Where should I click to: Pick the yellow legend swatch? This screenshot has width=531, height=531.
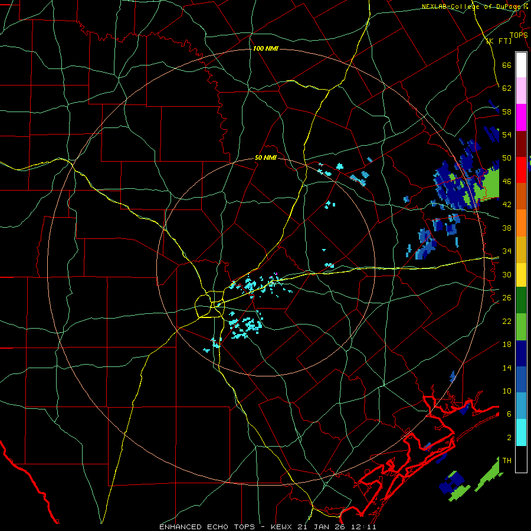point(521,274)
